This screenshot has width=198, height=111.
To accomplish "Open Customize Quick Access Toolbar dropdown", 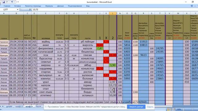I will [x=18, y=2].
